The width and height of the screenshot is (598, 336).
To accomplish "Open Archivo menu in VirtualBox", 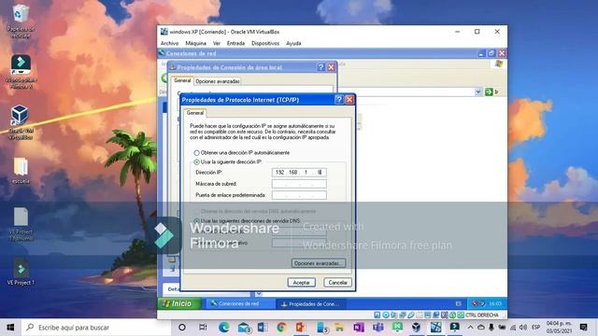I will click(x=169, y=44).
